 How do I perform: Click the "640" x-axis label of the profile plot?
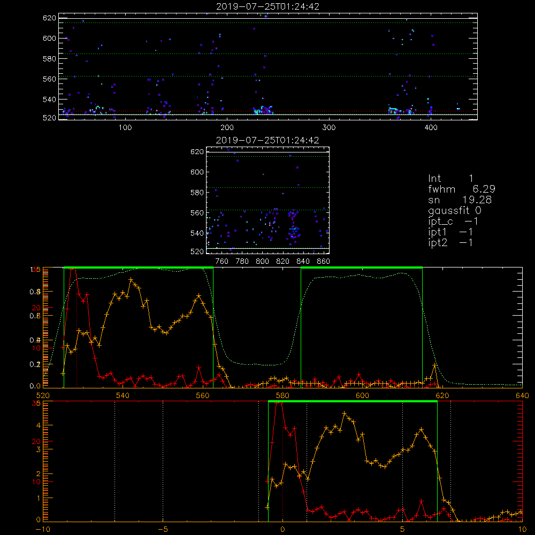pyautogui.click(x=522, y=395)
